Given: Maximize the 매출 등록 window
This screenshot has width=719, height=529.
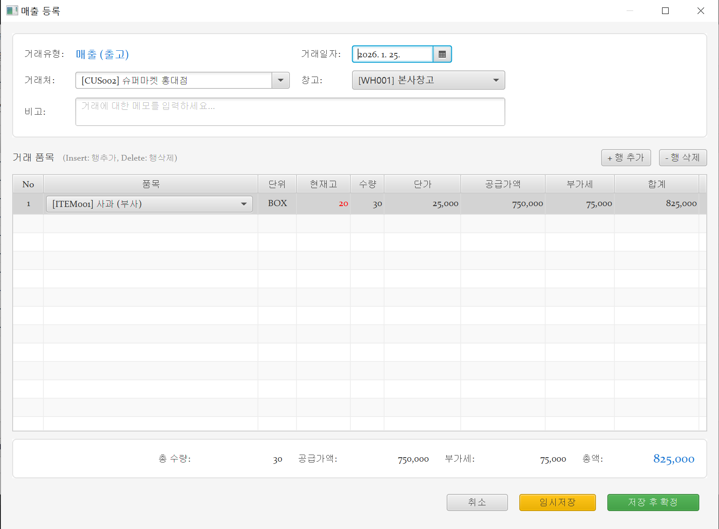Looking at the screenshot, I should point(665,11).
